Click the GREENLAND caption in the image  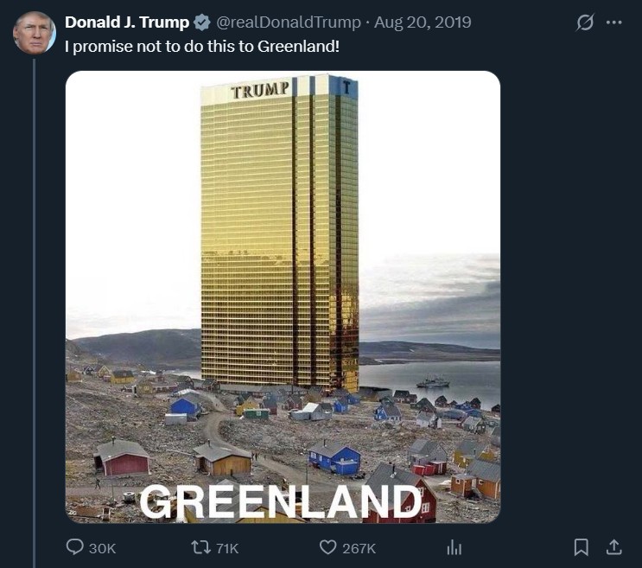pos(281,501)
